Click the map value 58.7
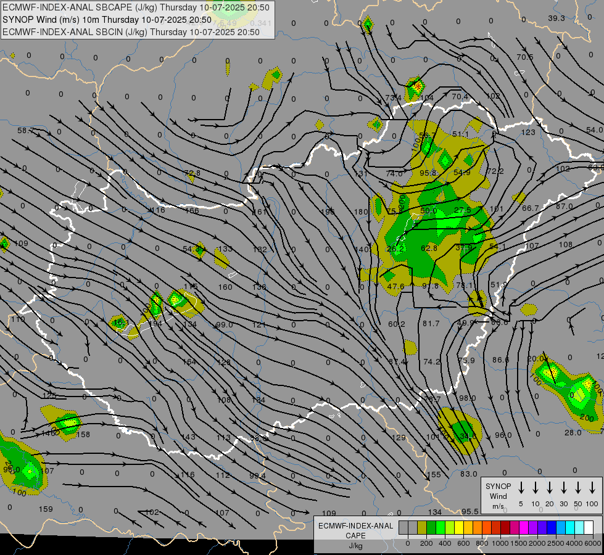 point(25,131)
